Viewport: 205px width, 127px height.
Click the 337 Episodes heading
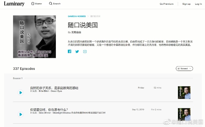(24, 69)
